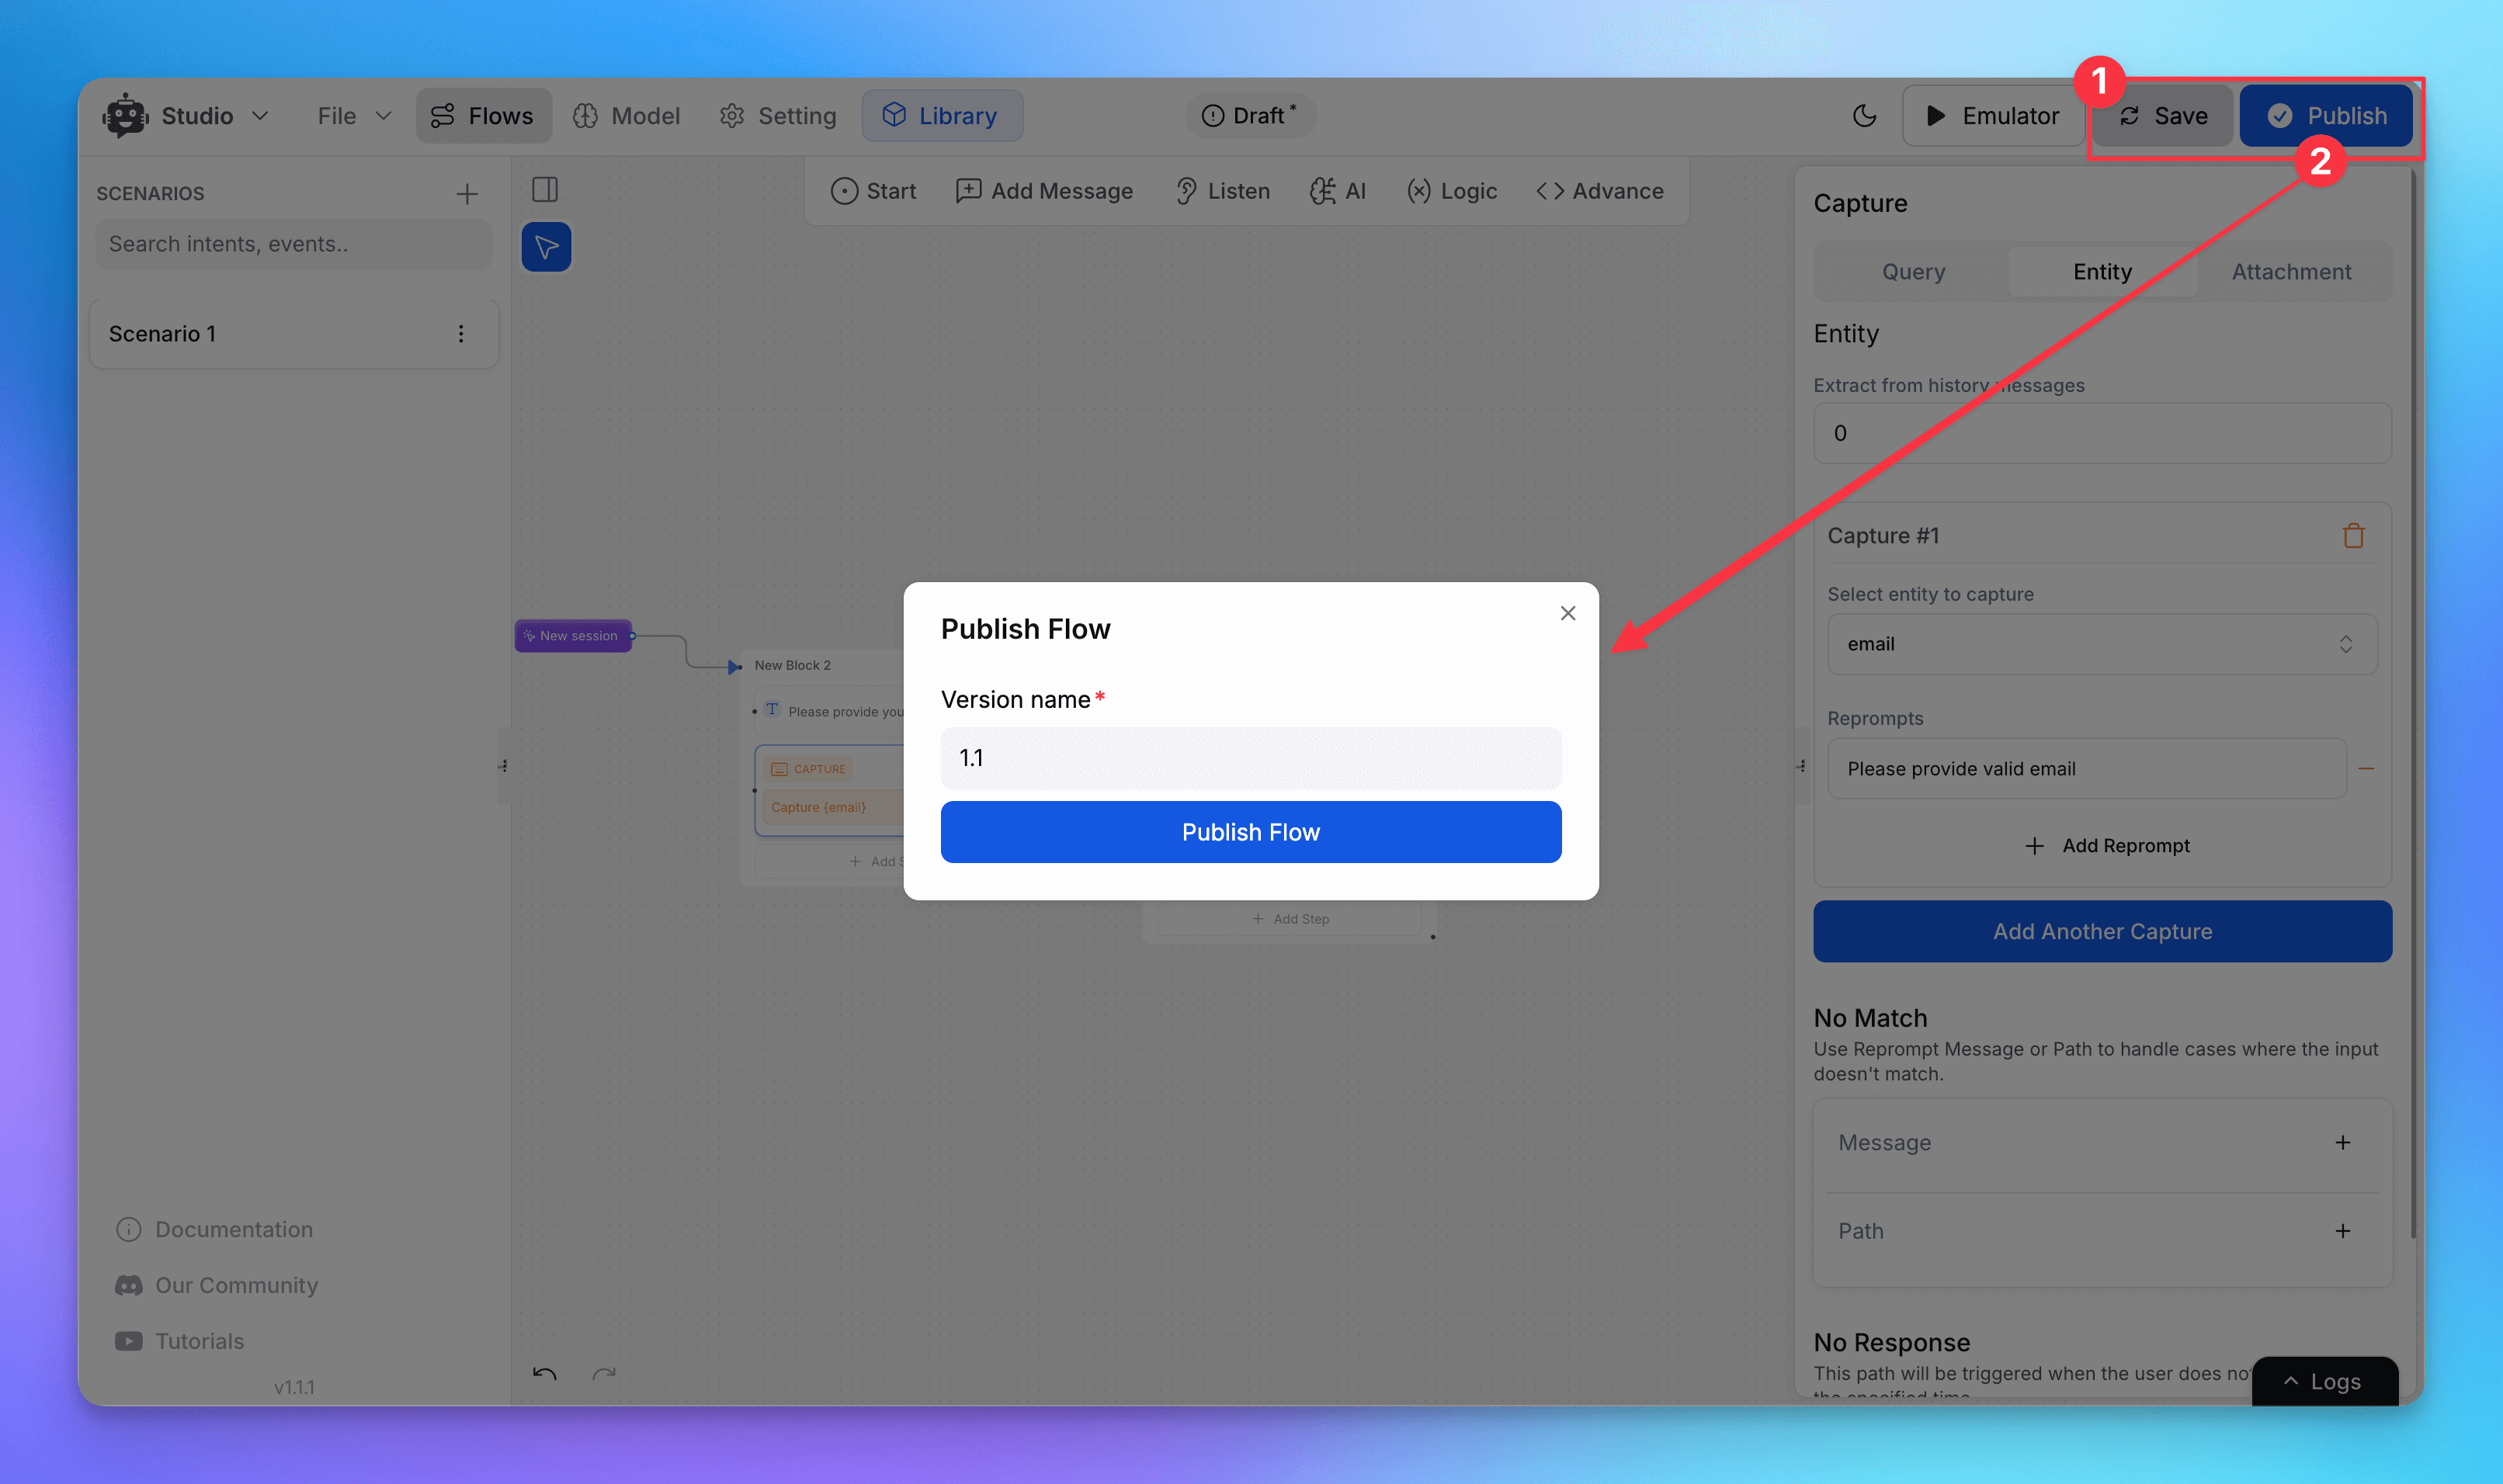Image resolution: width=2503 pixels, height=1484 pixels.
Task: Click Add Reprompt
Action: [x=2107, y=846]
